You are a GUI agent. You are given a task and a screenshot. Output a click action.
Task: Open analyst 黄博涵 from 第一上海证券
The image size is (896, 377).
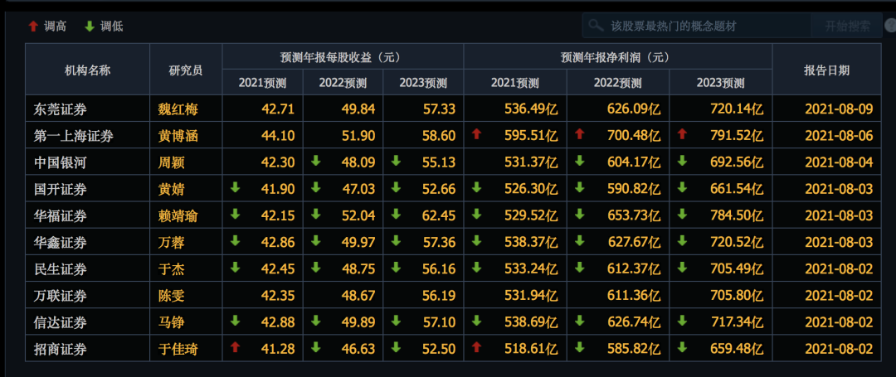pos(178,136)
